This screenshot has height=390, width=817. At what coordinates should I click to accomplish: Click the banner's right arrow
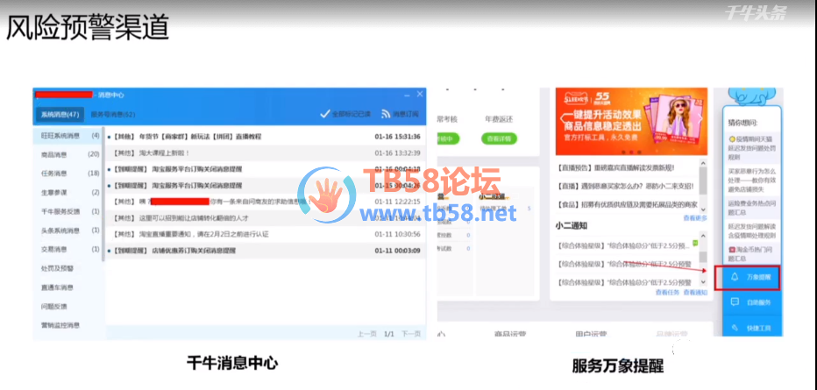[x=702, y=118]
